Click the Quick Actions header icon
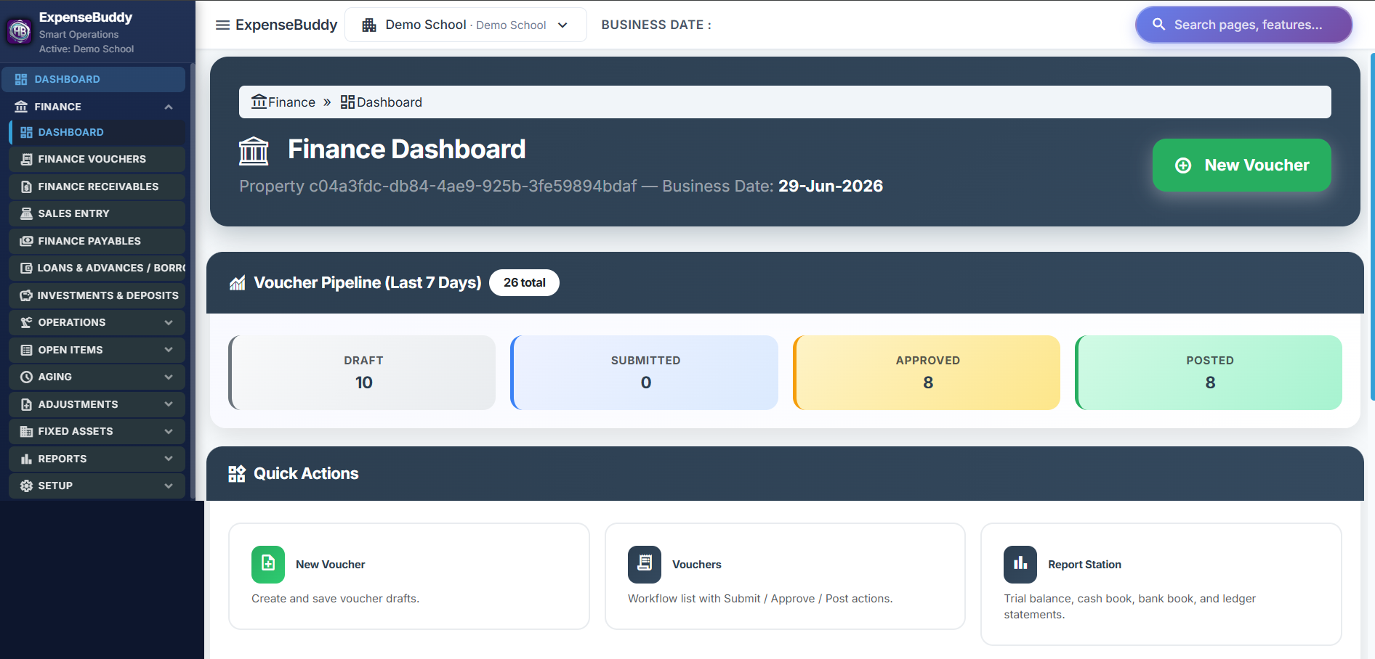Viewport: 1375px width, 659px height. (x=237, y=474)
